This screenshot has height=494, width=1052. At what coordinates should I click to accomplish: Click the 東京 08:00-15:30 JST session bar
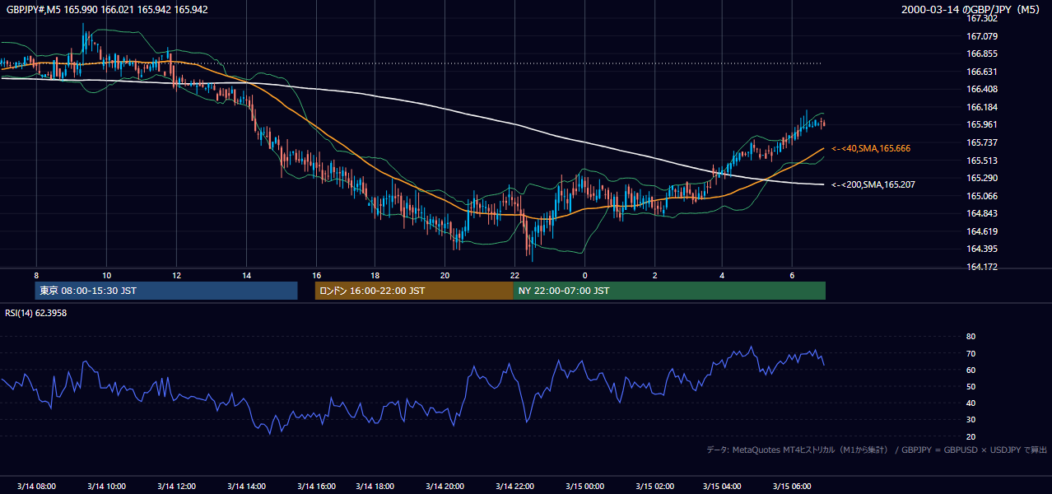tap(166, 291)
